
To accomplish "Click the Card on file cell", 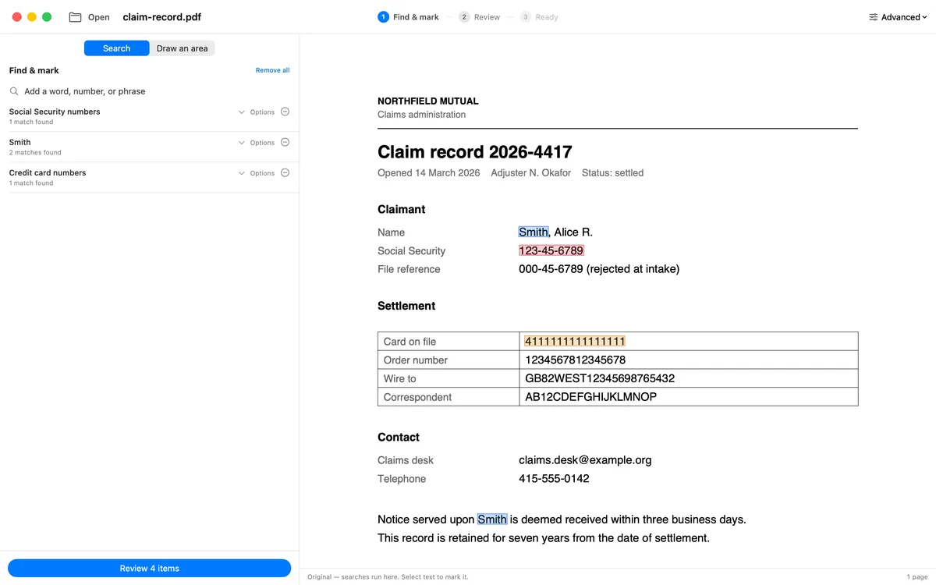I will [x=448, y=342].
